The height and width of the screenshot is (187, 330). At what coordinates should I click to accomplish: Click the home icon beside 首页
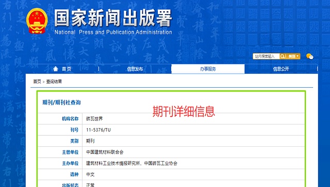click(56, 69)
